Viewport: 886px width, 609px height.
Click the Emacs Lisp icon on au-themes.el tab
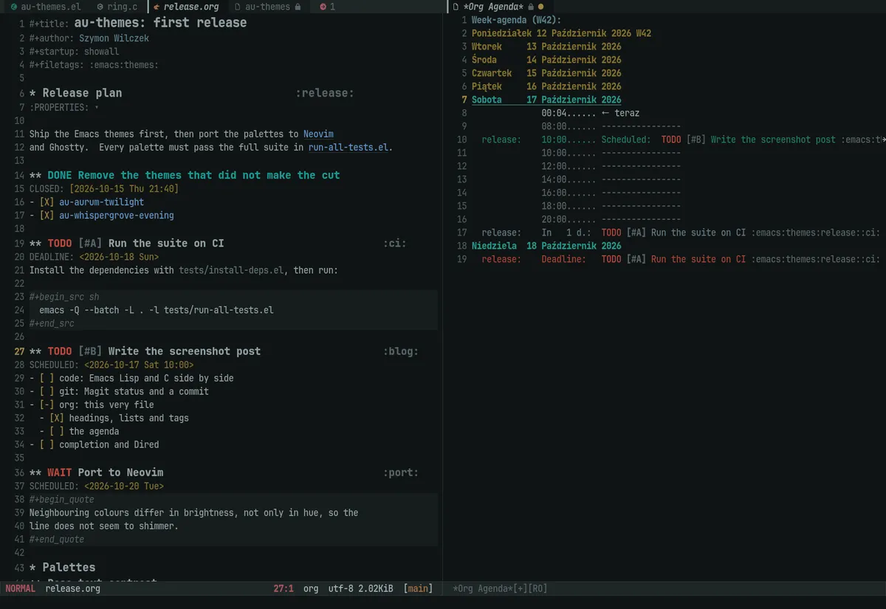(13, 7)
